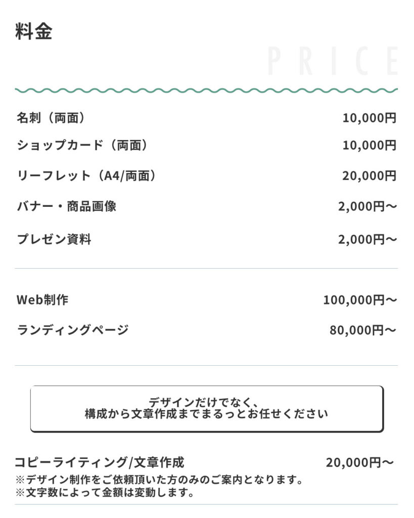Click the 10,000円 price for 名刺
Screen dimensions: 414x518
pos(369,118)
